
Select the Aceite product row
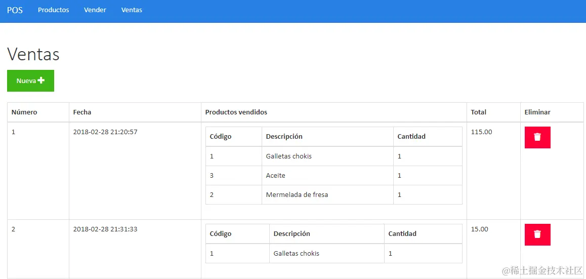pos(276,176)
